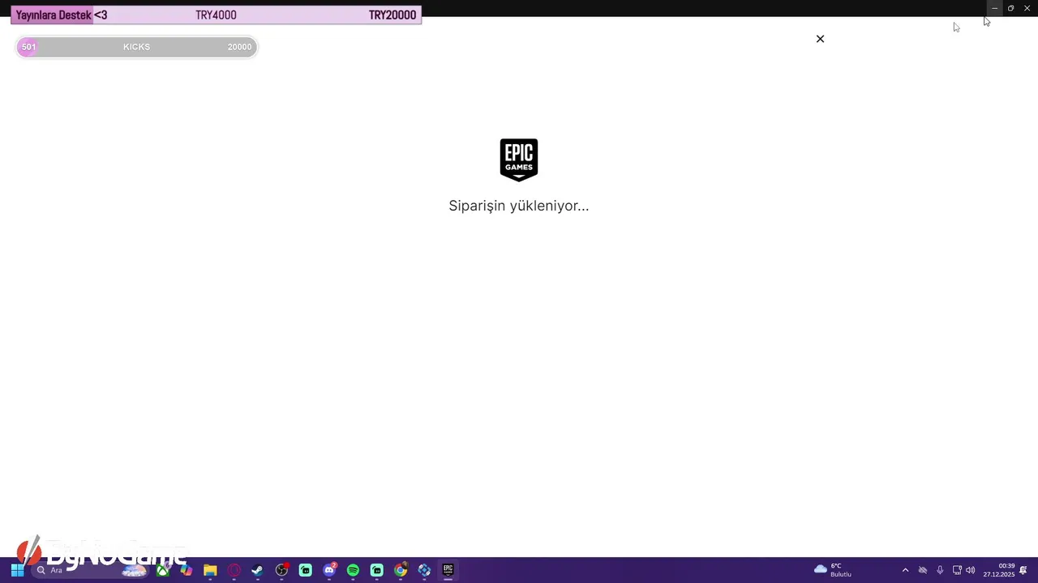Minimize the Epic Games Launcher window
The height and width of the screenshot is (583, 1038).
(994, 8)
